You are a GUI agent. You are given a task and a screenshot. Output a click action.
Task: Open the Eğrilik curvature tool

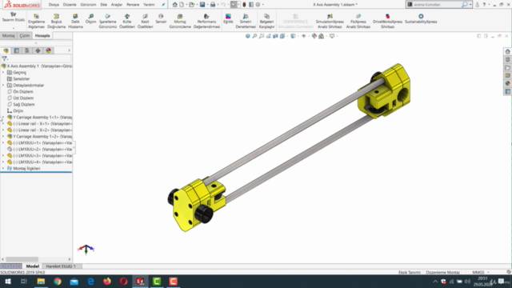[x=228, y=19]
